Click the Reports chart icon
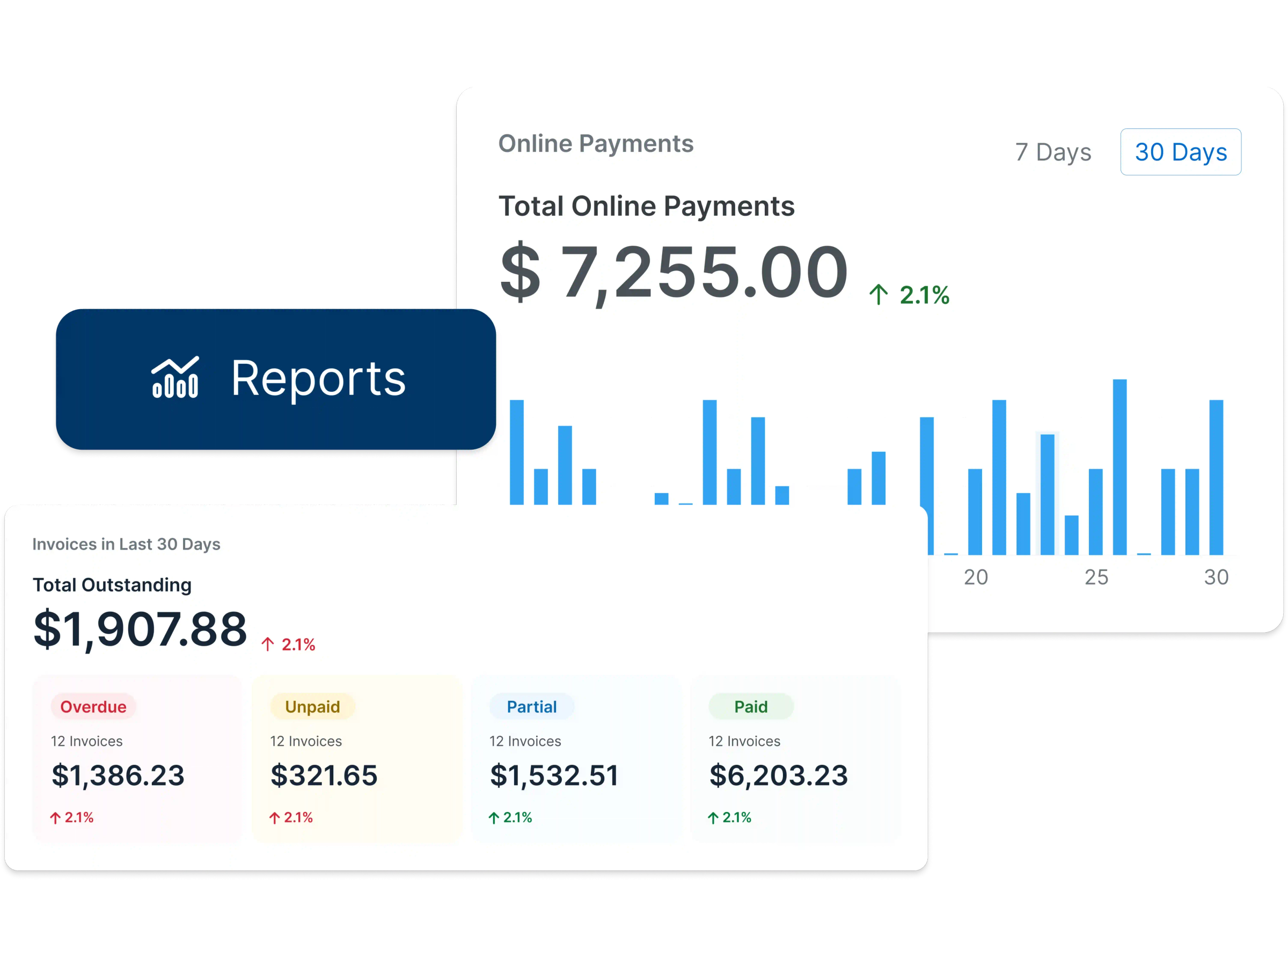Screen dimensions: 1288x966 coord(174,378)
